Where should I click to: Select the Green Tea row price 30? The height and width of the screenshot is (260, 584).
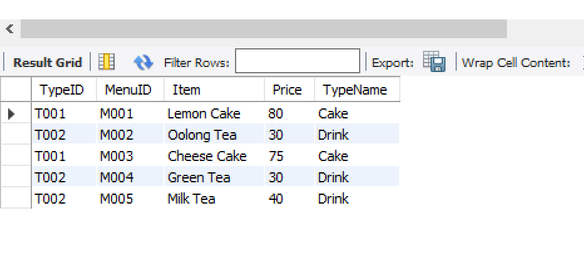pyautogui.click(x=289, y=177)
